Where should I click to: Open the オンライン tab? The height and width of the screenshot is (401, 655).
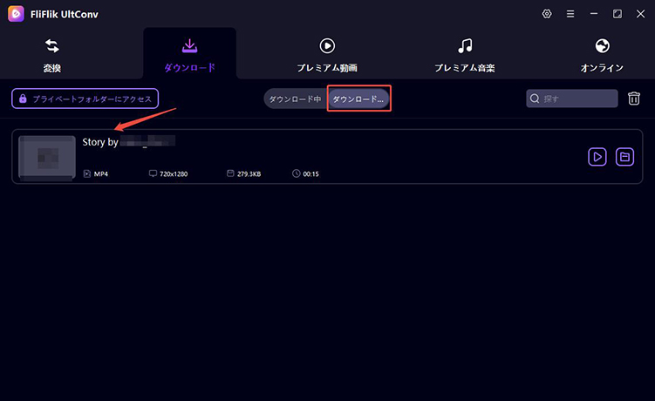click(x=602, y=54)
